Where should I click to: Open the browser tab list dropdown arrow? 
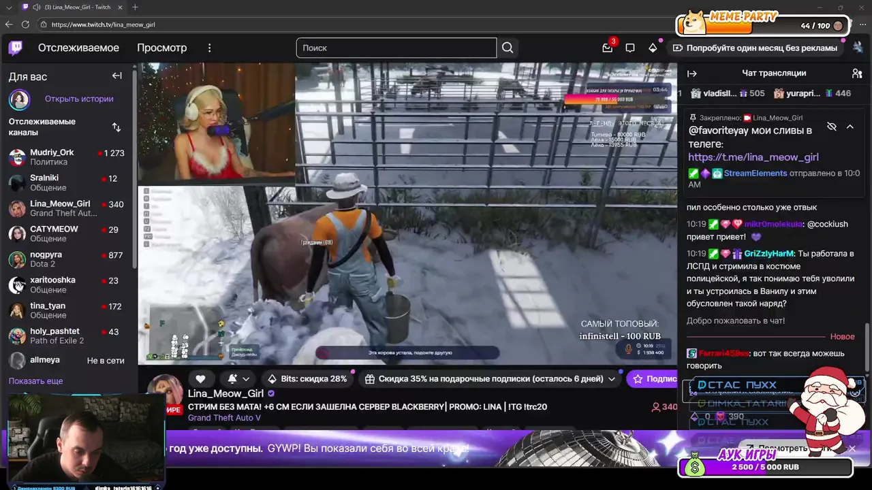(9, 7)
